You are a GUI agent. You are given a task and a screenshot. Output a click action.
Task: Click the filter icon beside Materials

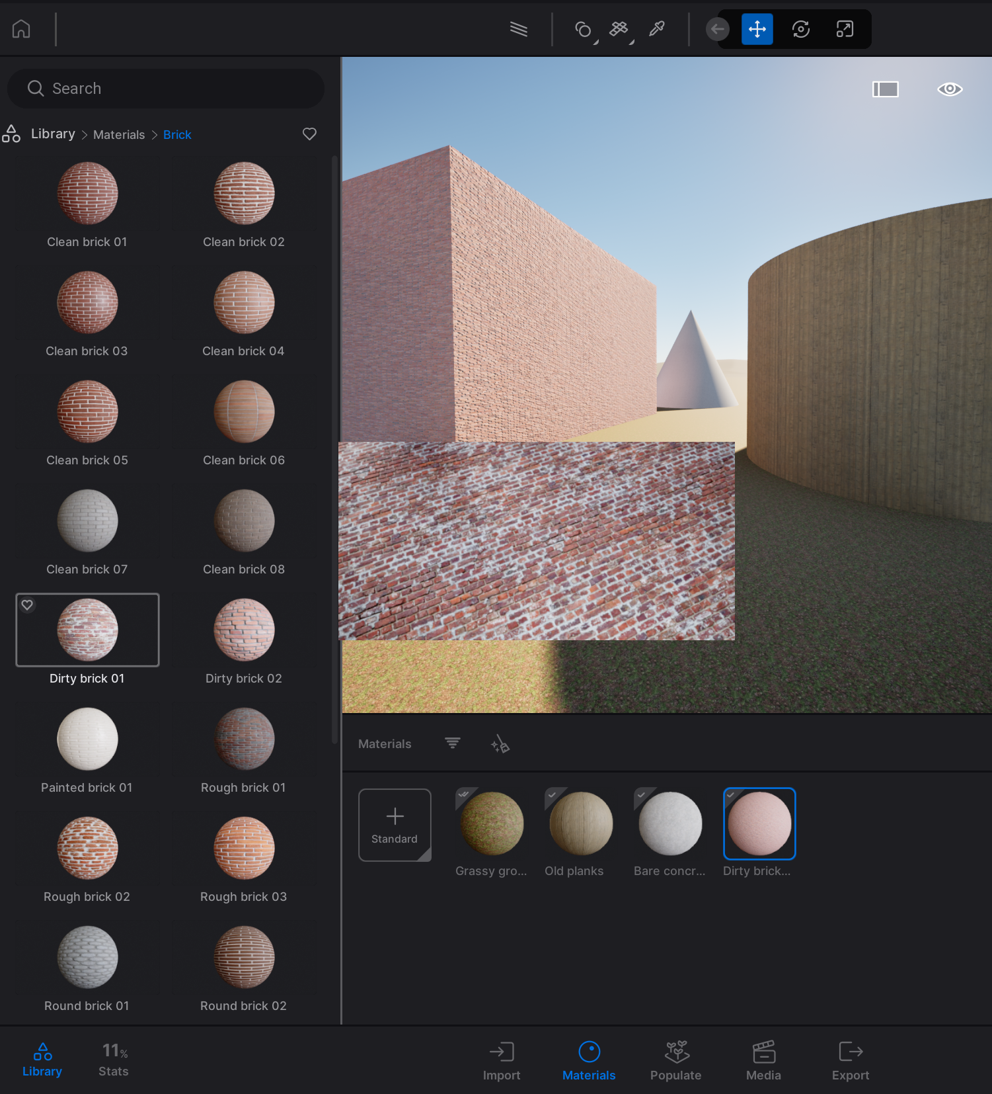(x=453, y=744)
